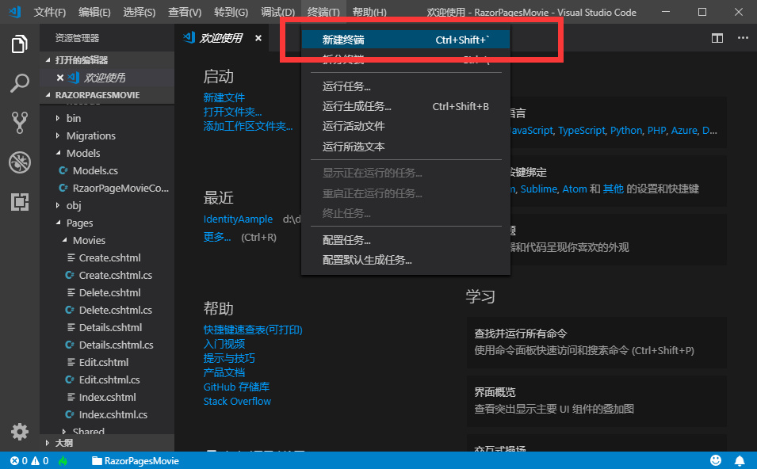The height and width of the screenshot is (469, 757).
Task: Open the 入门视频 link
Action: tap(224, 344)
